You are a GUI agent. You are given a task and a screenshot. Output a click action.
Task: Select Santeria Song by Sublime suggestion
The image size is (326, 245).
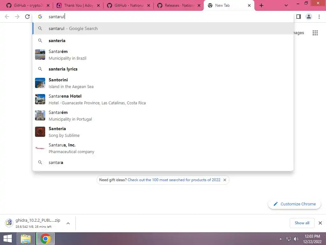163,132
